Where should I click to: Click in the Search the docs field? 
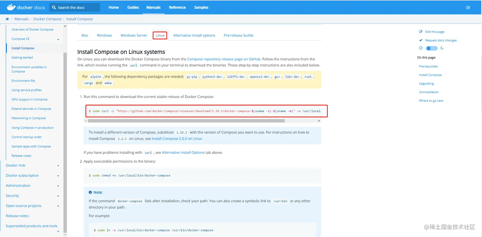tap(75, 7)
